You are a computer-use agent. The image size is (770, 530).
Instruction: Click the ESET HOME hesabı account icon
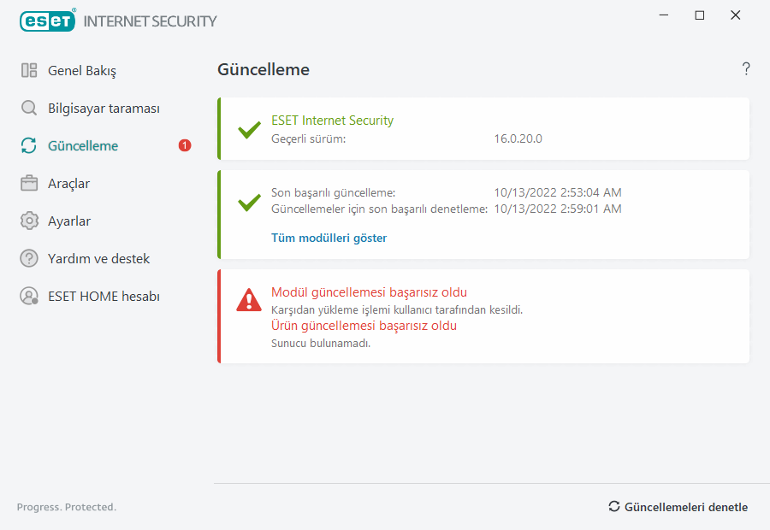pos(29,297)
